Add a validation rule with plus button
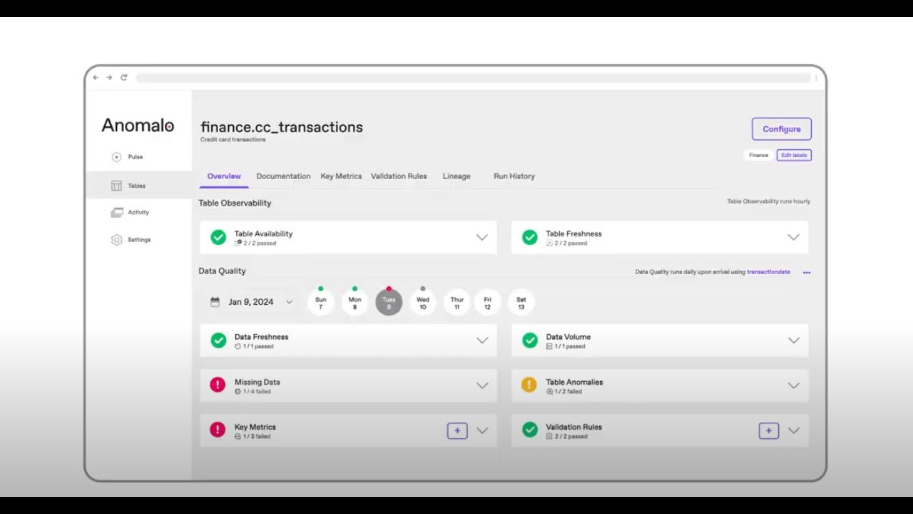The width and height of the screenshot is (913, 514). [x=769, y=430]
